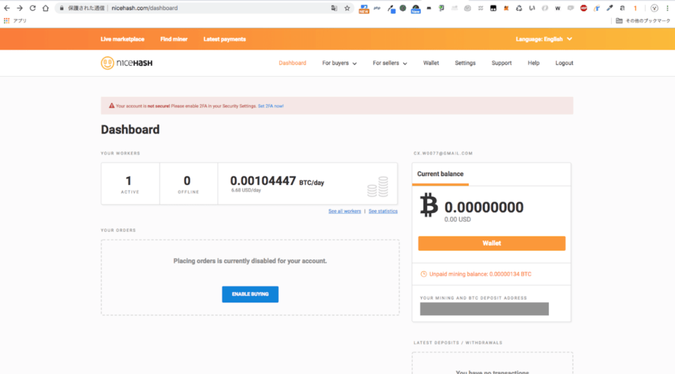
Task: Click the orange Wallet button
Action: pos(491,243)
